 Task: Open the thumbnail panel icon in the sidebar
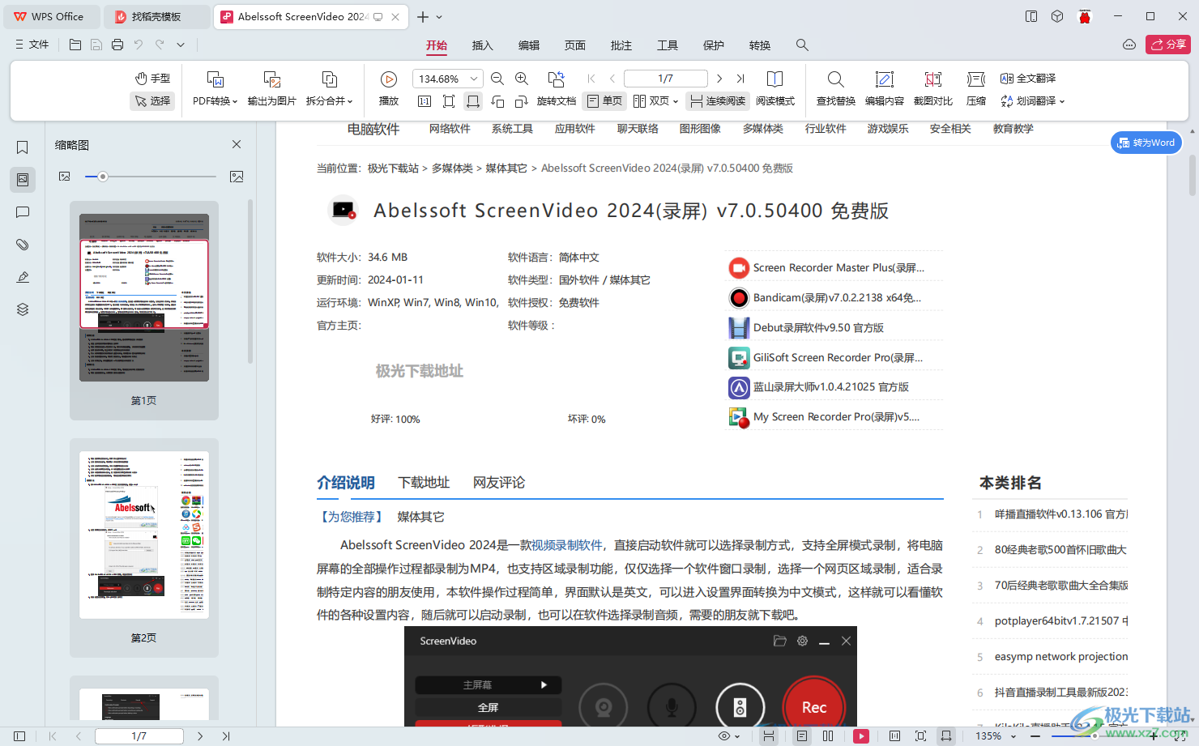coord(23,179)
